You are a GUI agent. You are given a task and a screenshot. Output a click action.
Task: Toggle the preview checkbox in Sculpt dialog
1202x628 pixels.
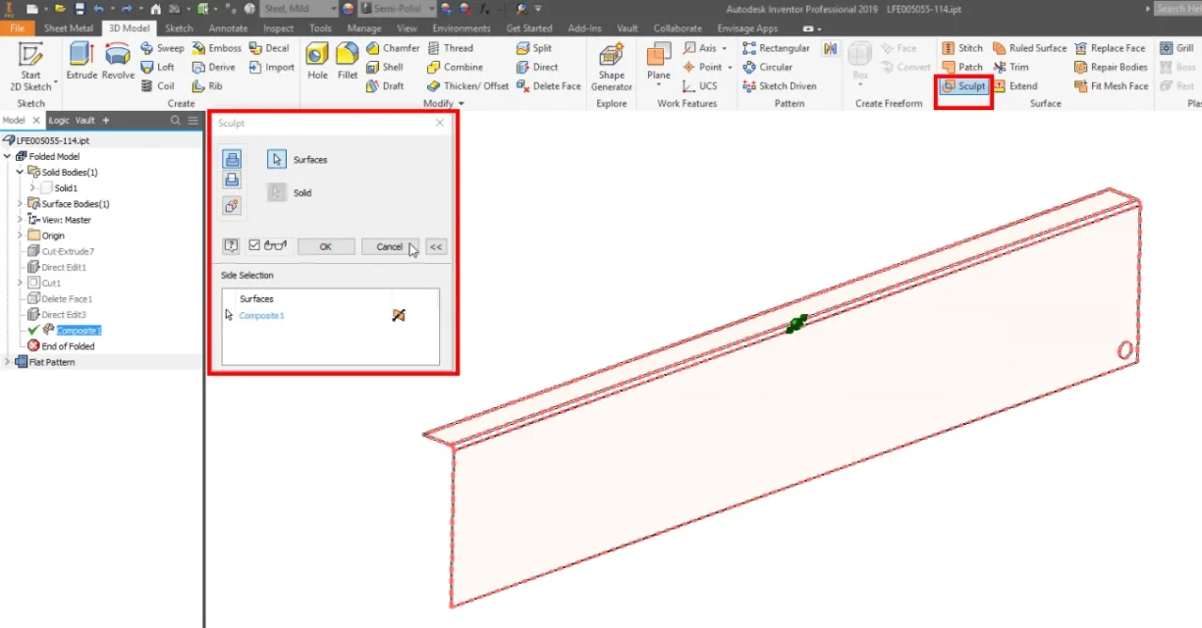(x=254, y=245)
